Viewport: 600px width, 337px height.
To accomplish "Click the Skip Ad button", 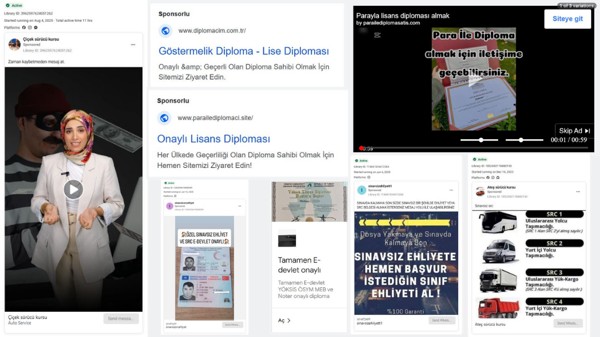I will [574, 131].
